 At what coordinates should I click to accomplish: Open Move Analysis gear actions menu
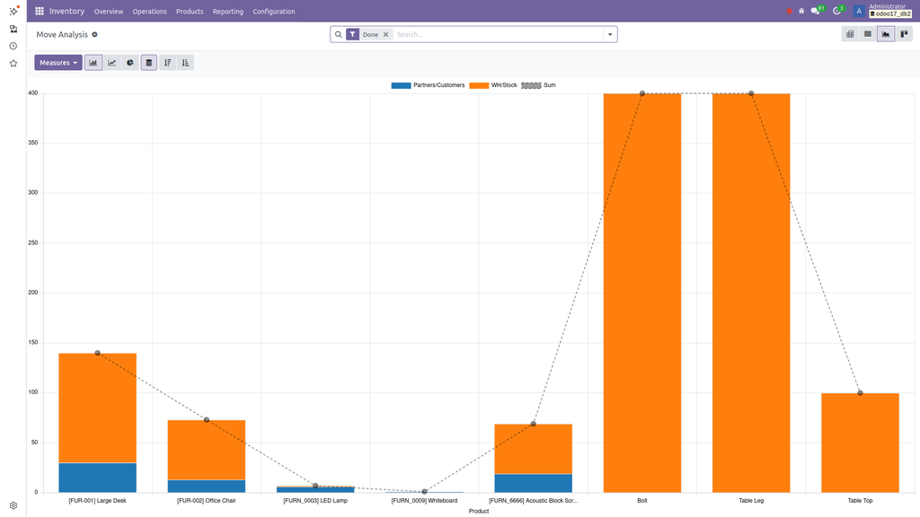click(95, 34)
